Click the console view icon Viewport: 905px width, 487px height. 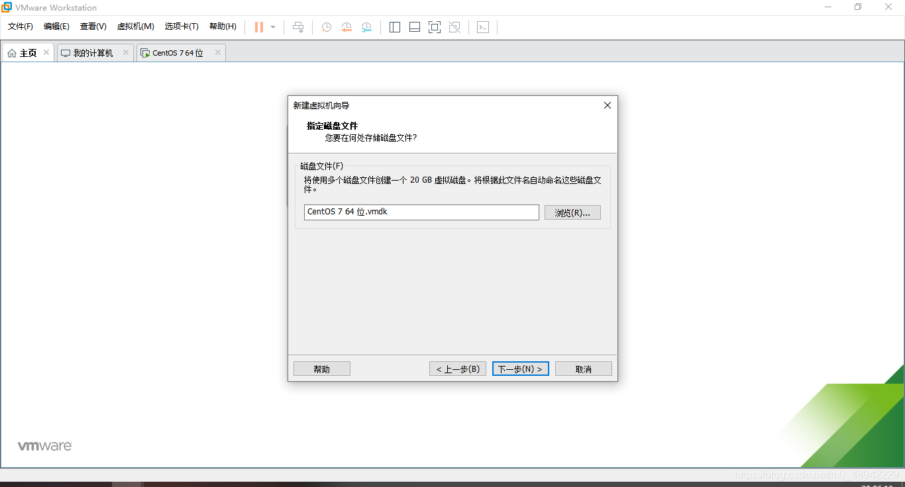click(483, 27)
